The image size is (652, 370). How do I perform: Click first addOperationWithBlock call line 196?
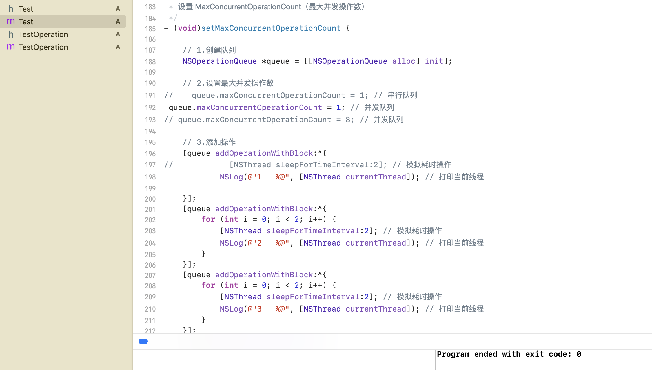tap(255, 153)
